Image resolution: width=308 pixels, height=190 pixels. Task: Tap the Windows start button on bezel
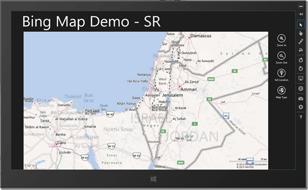(153, 179)
